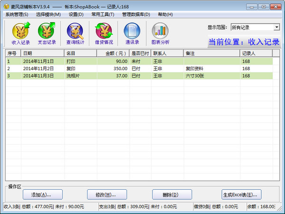Open the 选择模块(M) menu

[x=48, y=15]
